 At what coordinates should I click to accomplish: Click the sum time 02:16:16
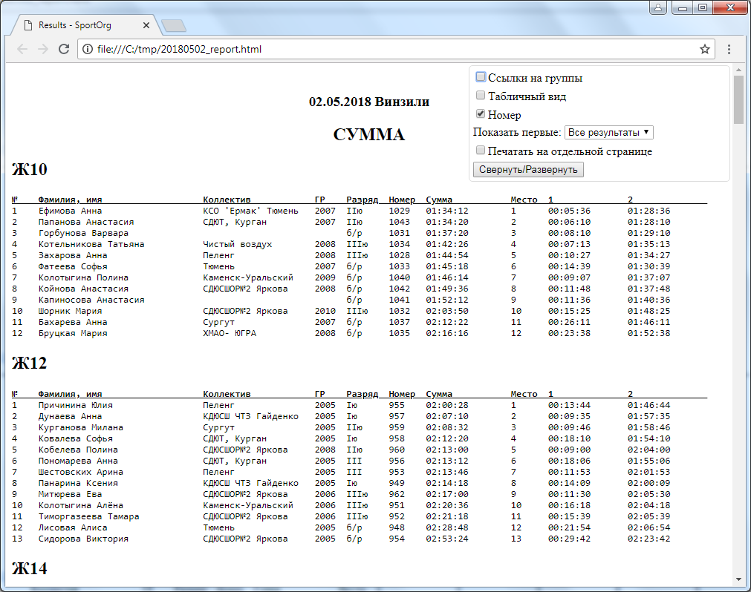pyautogui.click(x=447, y=333)
